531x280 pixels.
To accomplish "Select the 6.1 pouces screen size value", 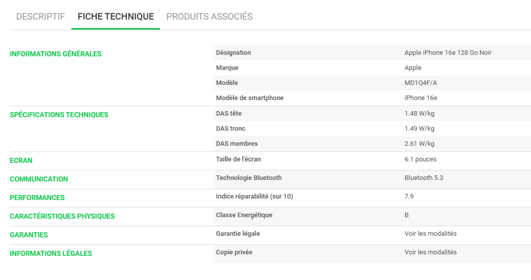I will [x=420, y=159].
